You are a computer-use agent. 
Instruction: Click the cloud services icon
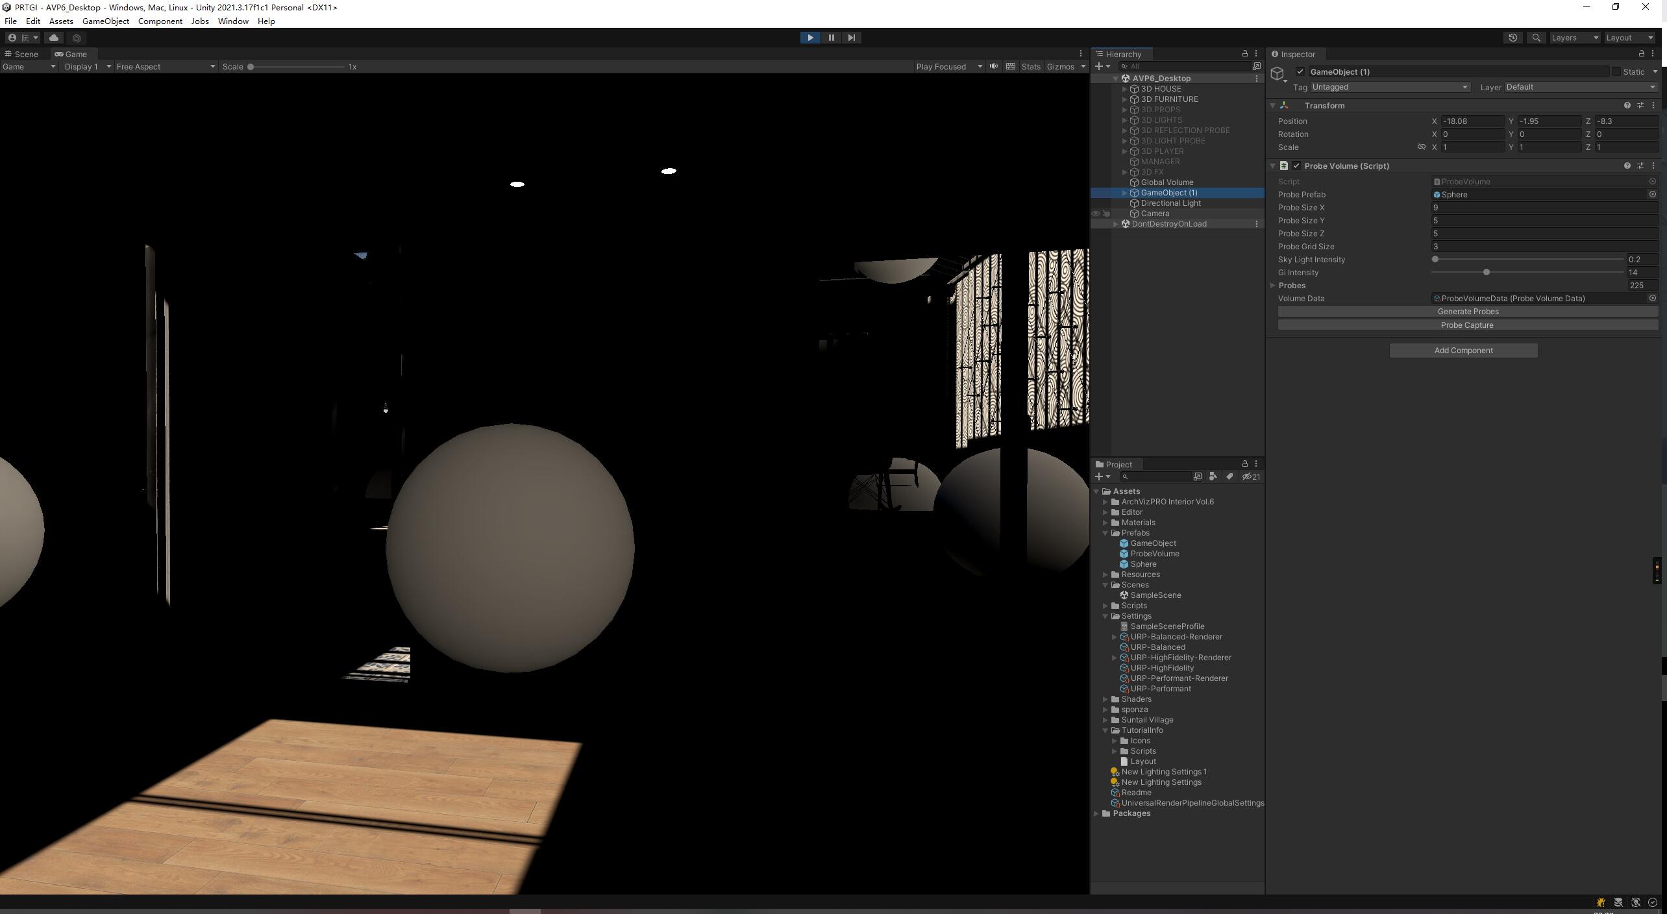tap(54, 38)
